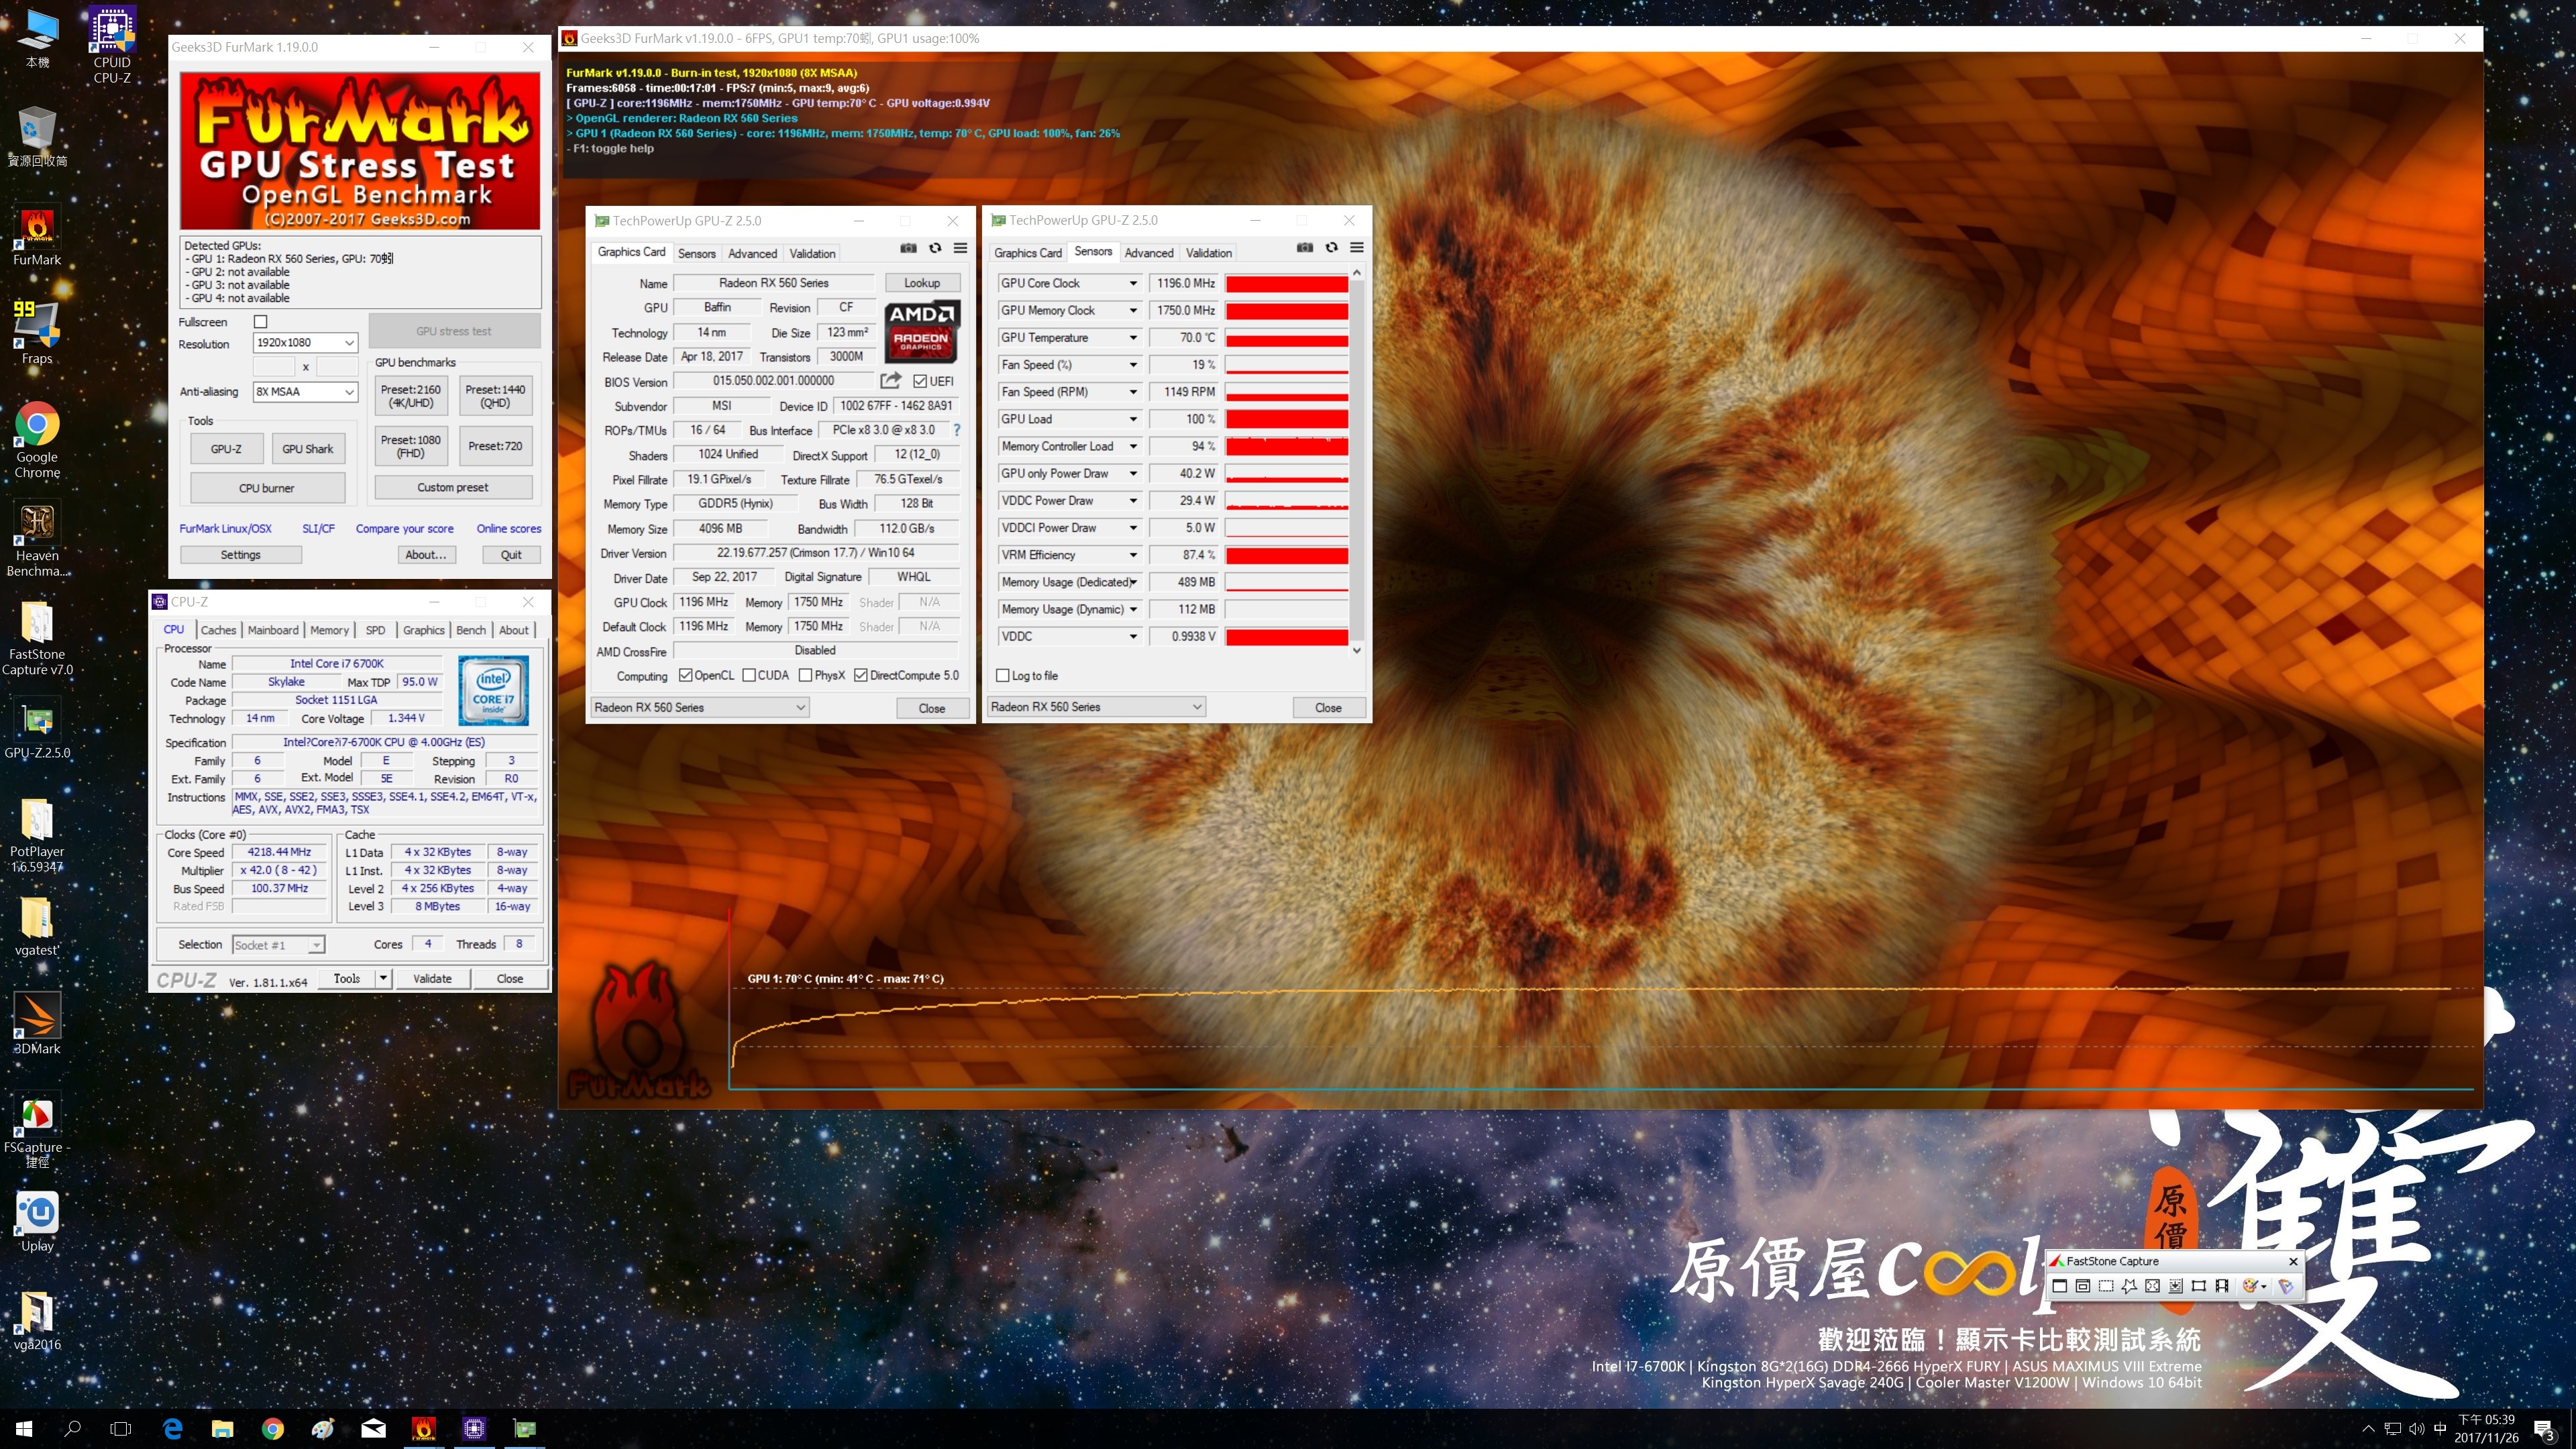Open CPU-Z Tools dropdown arrow
Screen dimensions: 2576x1449
[383, 978]
